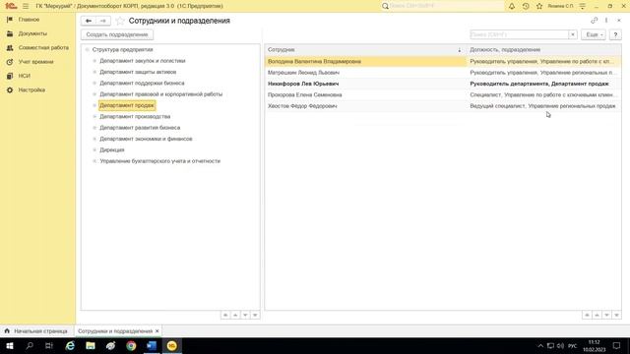The image size is (630, 354).
Task: Open favorites star in title bar
Action: click(539, 6)
